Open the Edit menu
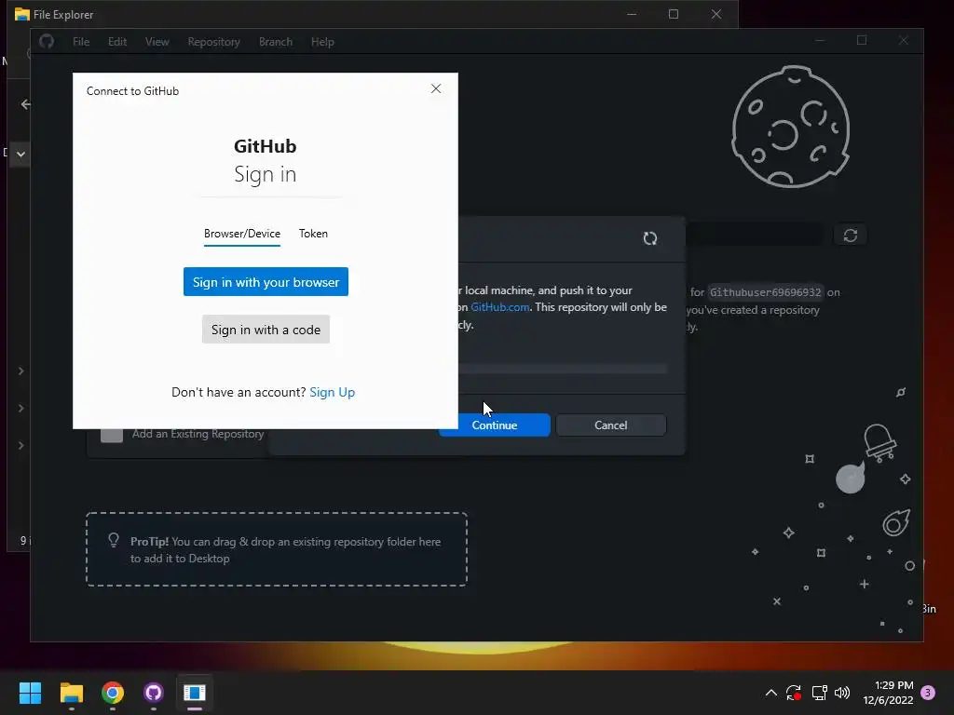 pos(117,42)
